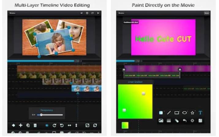Delete selected clip with trash icon

[35, 125]
